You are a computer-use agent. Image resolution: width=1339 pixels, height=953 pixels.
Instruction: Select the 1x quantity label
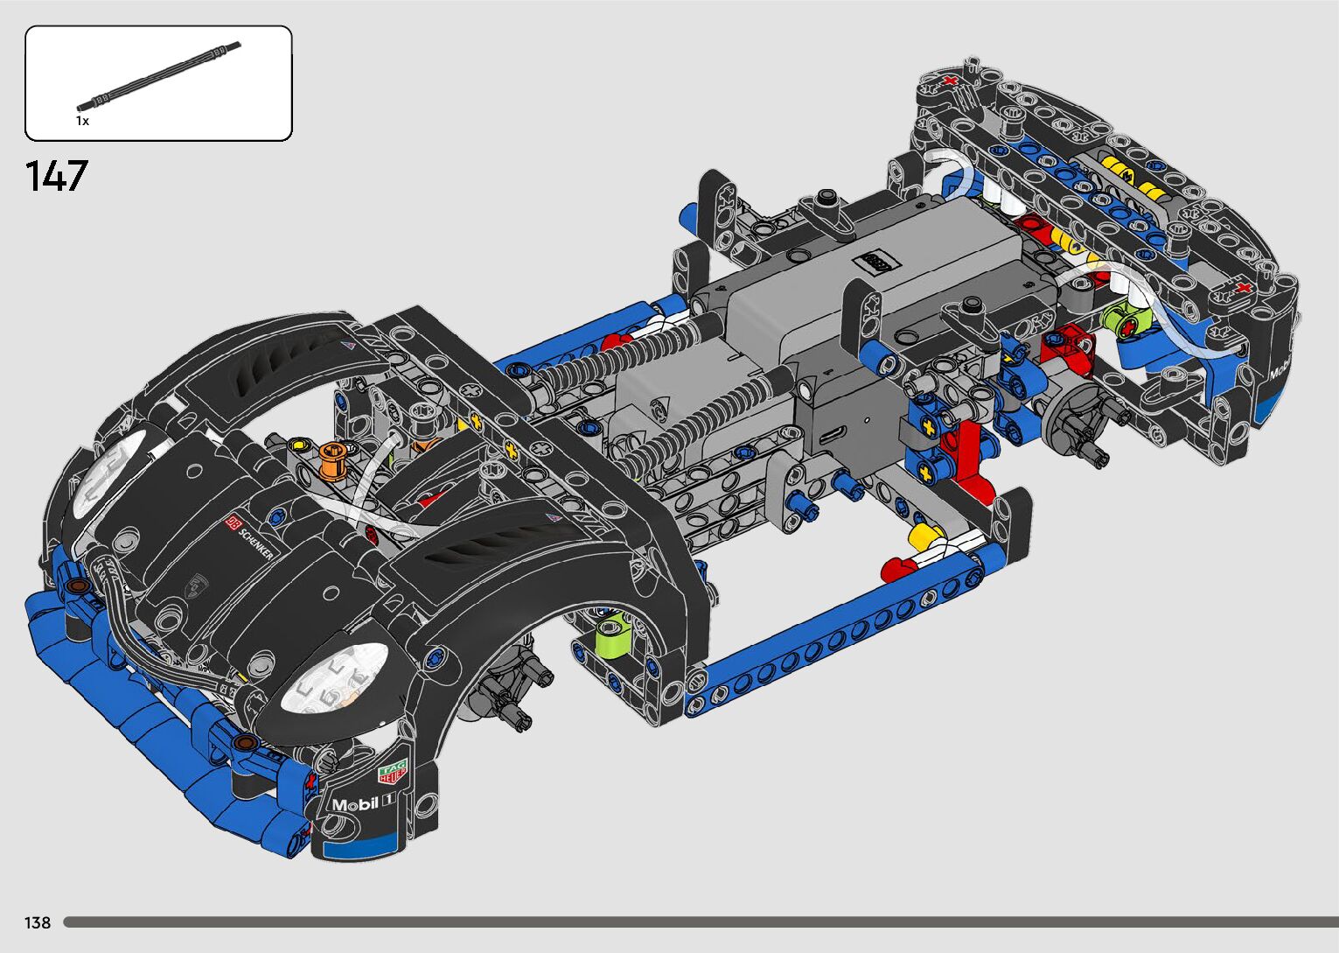coord(82,121)
